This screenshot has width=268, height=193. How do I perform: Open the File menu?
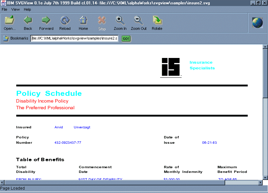coord(4,9)
